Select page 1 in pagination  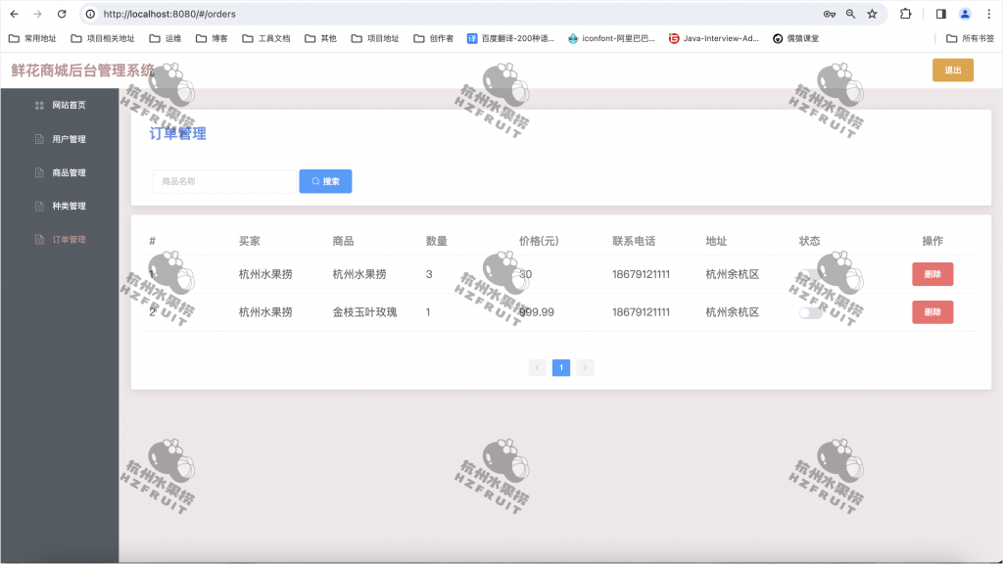tap(560, 367)
